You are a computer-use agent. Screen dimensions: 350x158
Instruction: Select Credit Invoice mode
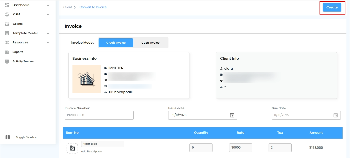116,43
